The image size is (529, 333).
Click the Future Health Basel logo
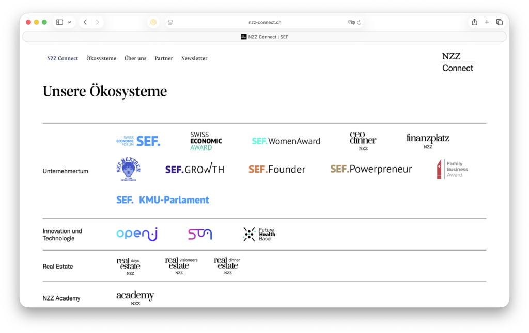(259, 235)
